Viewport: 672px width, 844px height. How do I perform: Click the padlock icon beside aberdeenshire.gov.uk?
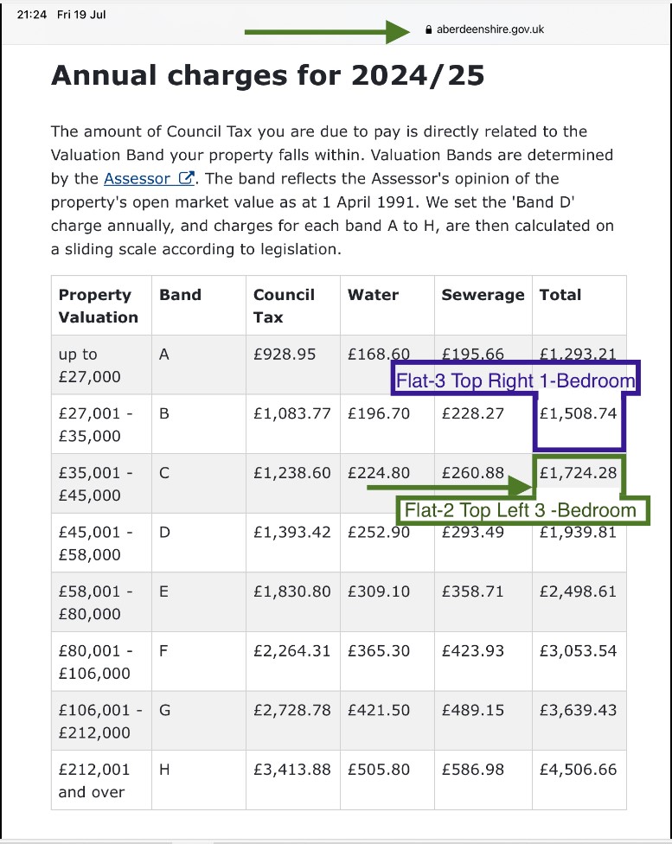tap(429, 29)
